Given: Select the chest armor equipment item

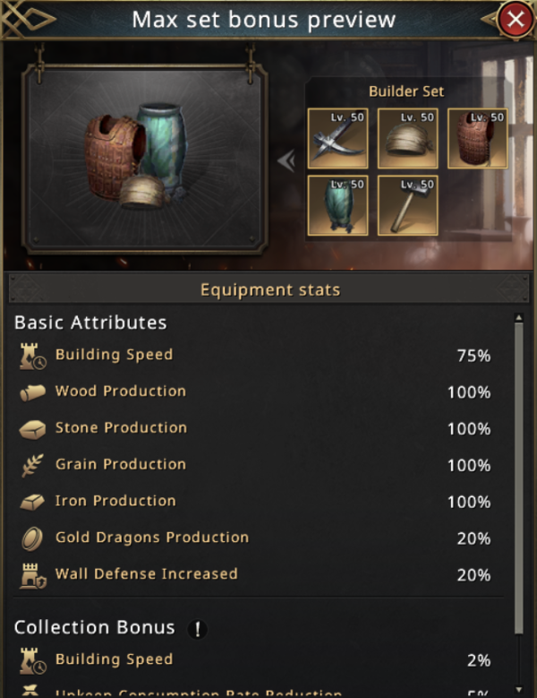Looking at the screenshot, I should pyautogui.click(x=477, y=138).
